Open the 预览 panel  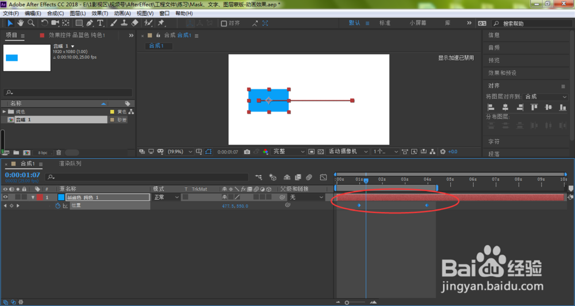click(x=493, y=60)
